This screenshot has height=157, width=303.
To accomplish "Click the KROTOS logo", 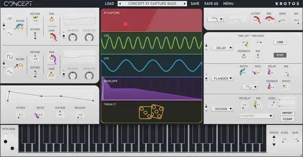I will click(287, 4).
